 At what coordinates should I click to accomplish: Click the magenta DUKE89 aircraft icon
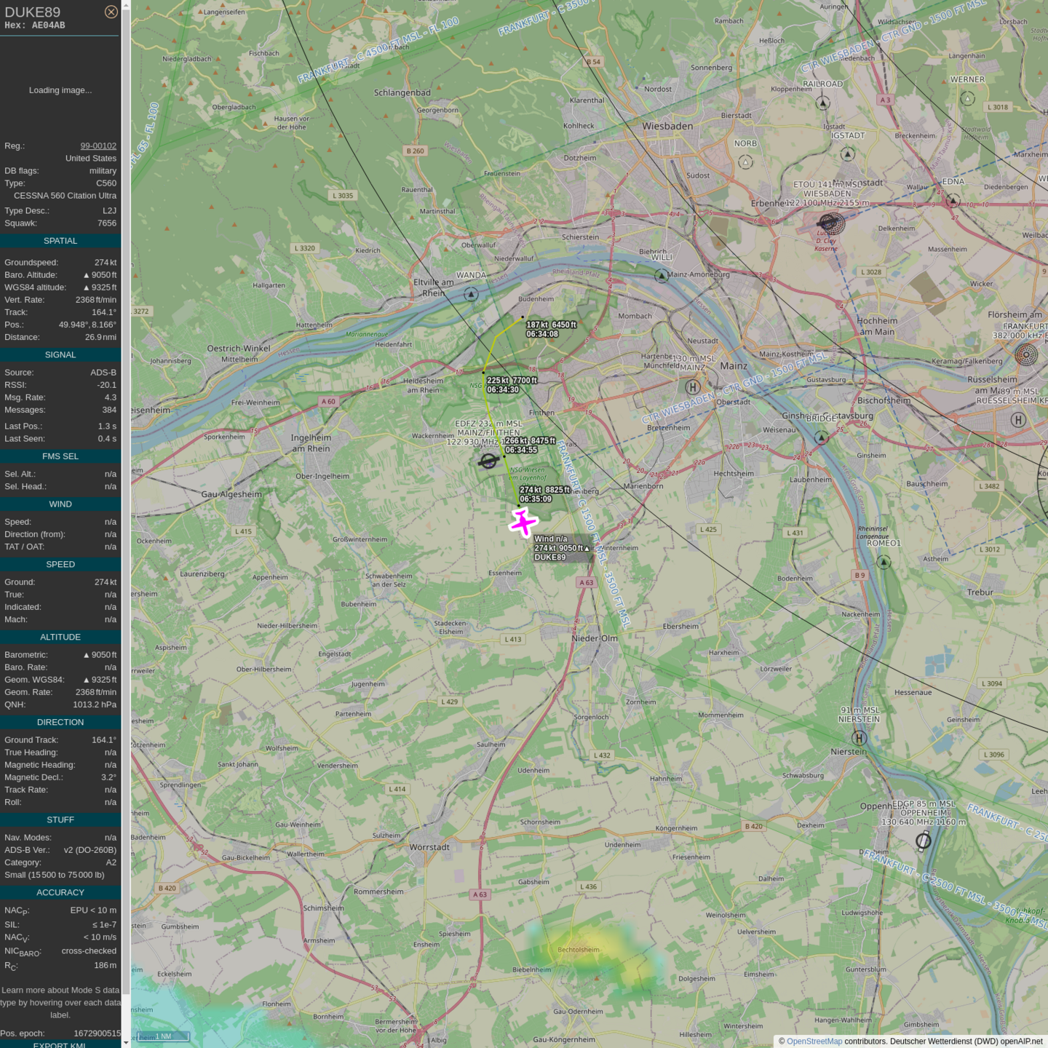pos(523,523)
